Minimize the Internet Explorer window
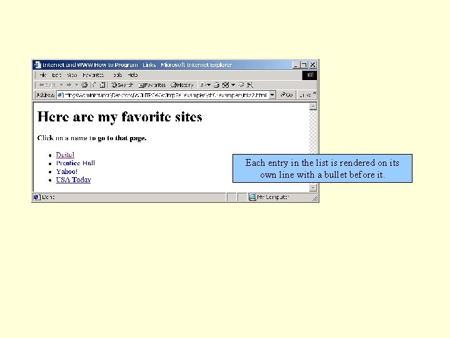This screenshot has width=450, height=338. [296, 65]
